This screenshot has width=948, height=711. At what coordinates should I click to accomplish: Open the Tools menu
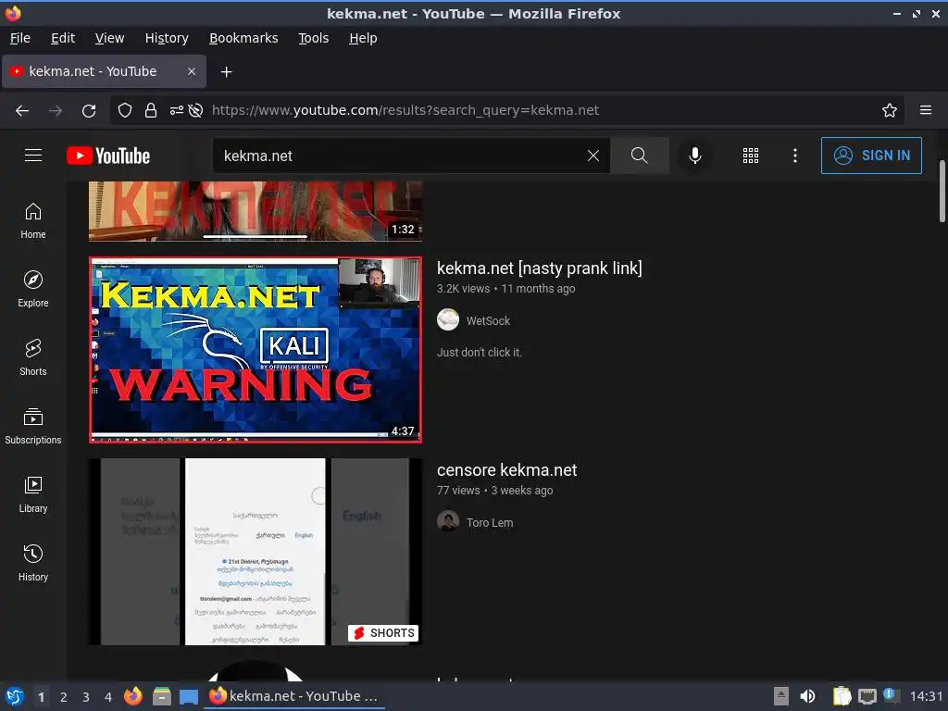[x=313, y=38]
